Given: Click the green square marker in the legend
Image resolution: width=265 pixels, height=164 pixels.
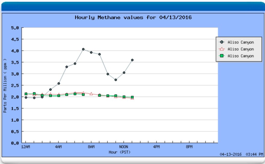Looking at the screenshot, I should point(222,56).
